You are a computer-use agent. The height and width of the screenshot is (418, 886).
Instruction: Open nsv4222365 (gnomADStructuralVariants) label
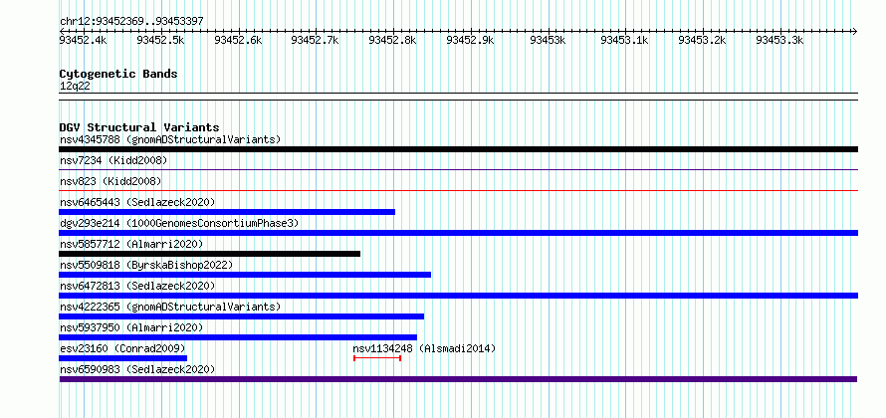(x=170, y=307)
